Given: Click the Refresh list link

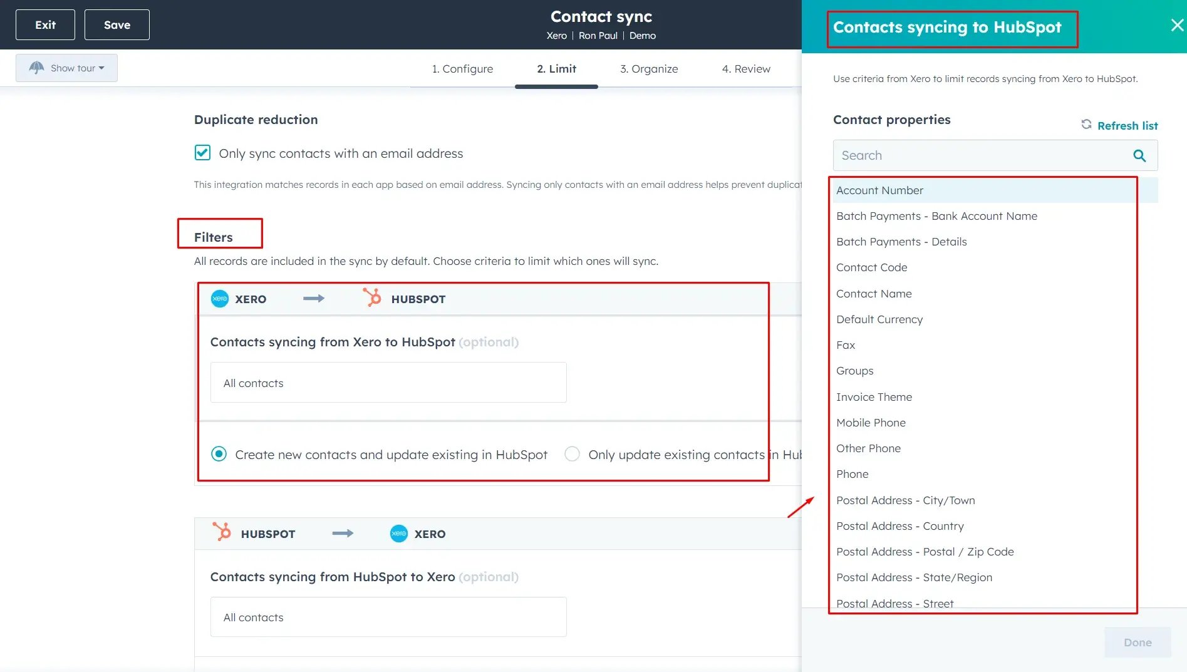Looking at the screenshot, I should click(x=1127, y=125).
